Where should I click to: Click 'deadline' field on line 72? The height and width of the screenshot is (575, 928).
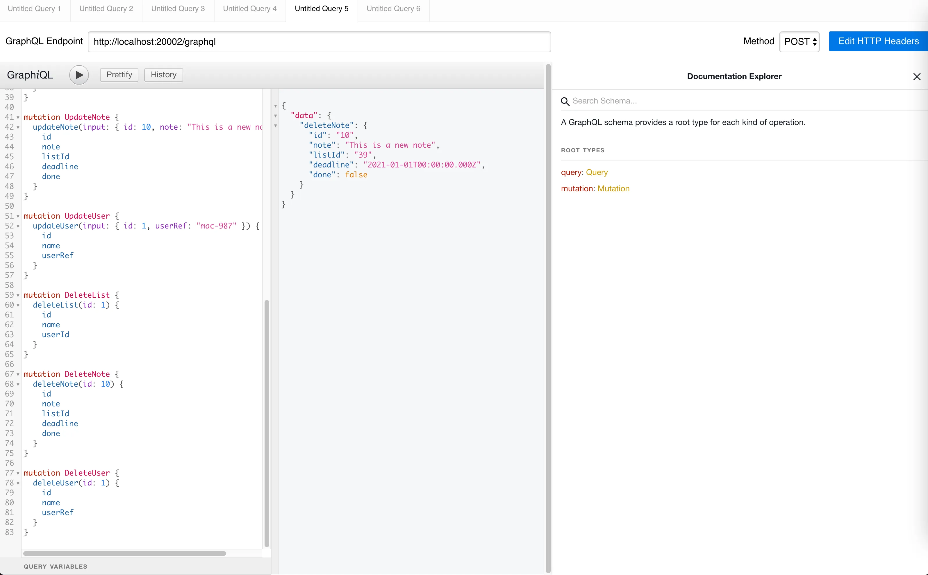point(60,424)
